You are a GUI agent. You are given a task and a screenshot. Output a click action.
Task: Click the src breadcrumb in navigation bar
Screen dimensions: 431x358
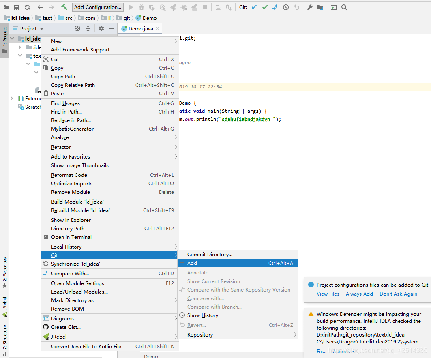click(x=65, y=18)
